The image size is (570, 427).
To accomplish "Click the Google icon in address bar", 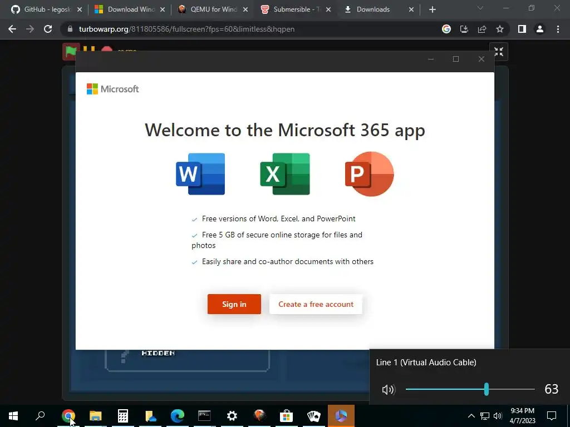I will (446, 29).
